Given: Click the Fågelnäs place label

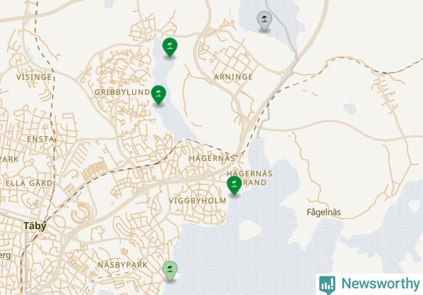Looking at the screenshot, I should point(324,213).
